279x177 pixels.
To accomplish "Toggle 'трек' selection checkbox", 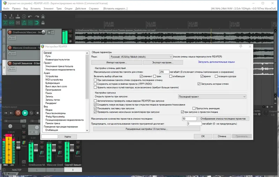I will click(x=154, y=76).
